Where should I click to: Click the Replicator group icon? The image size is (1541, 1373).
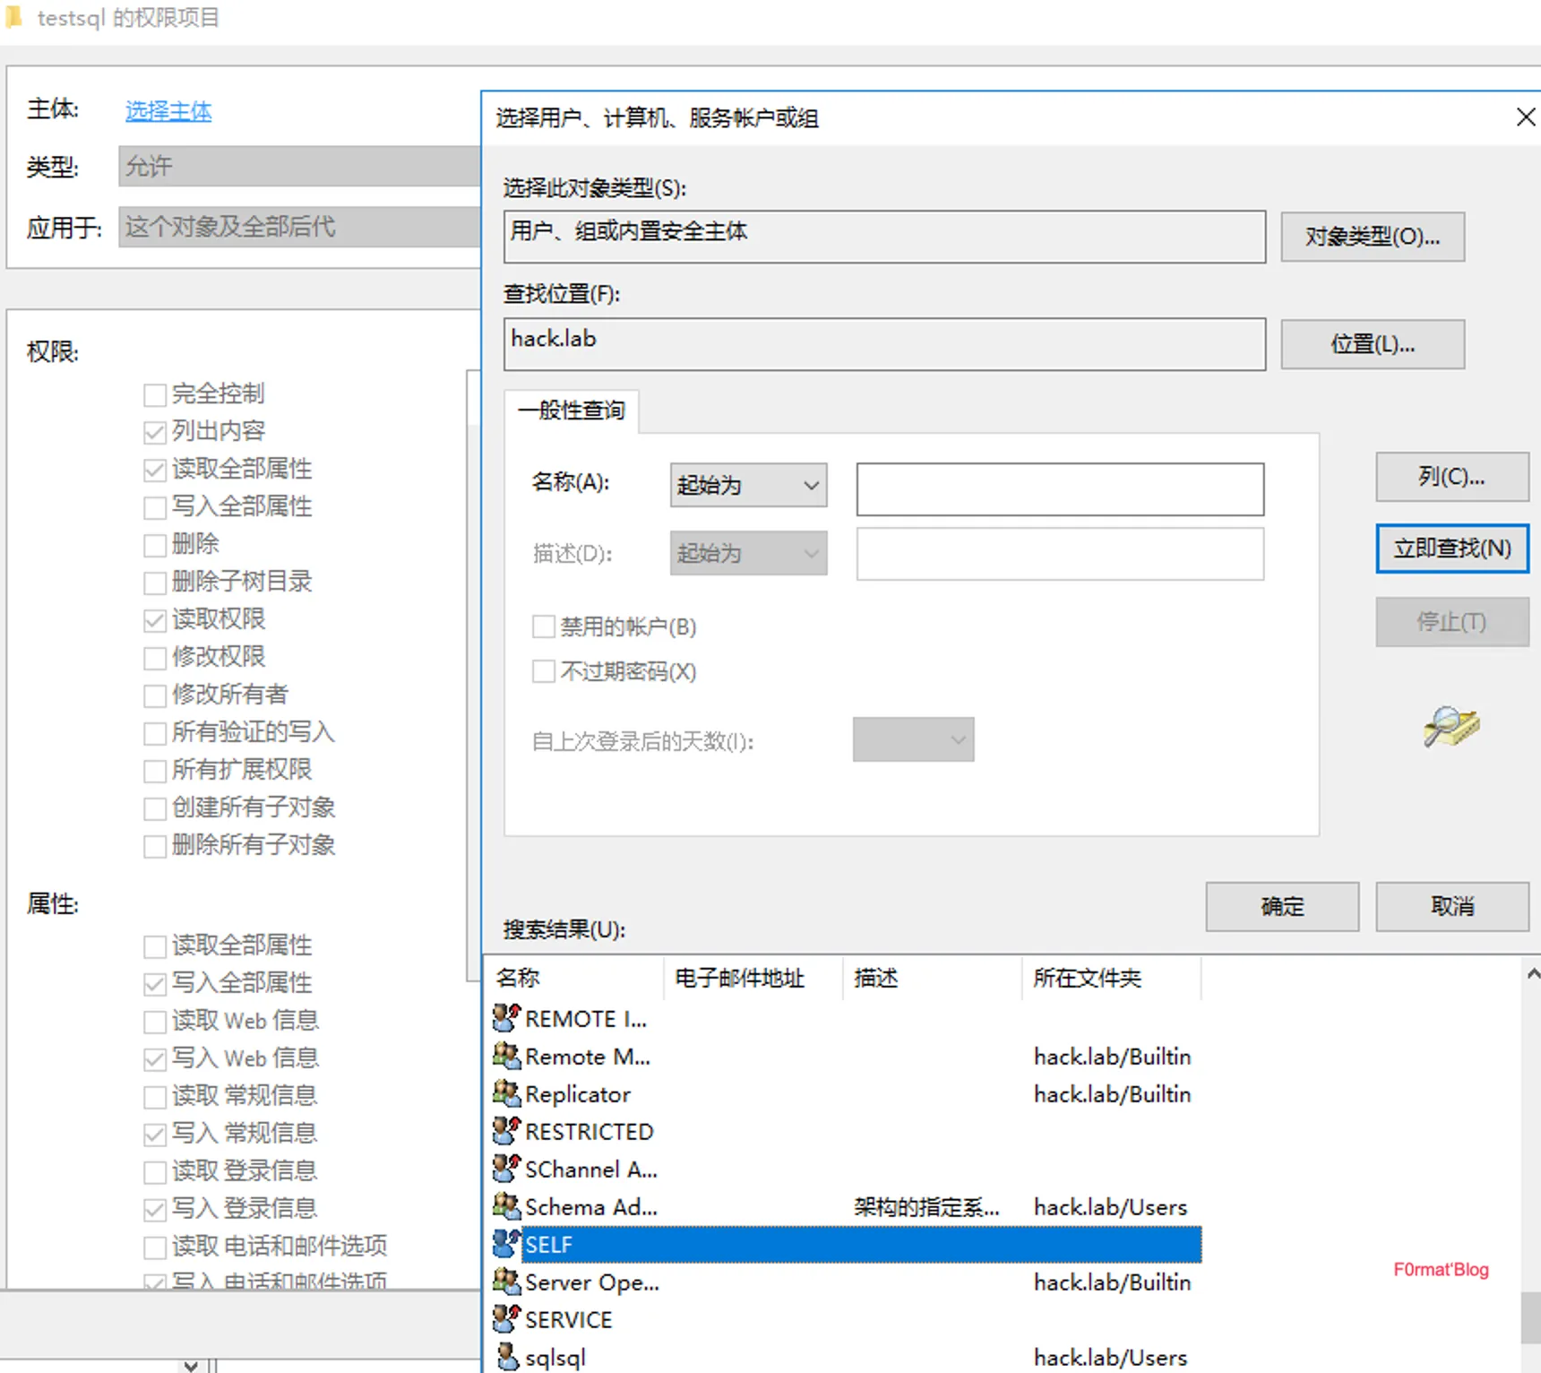507,1093
